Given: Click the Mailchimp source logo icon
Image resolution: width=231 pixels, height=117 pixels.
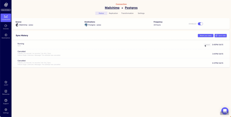Looking at the screenshot, I should (17, 25).
